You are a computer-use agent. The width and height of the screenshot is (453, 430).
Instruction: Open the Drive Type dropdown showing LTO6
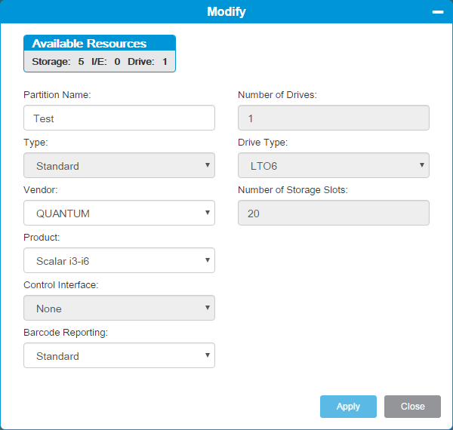pyautogui.click(x=334, y=165)
